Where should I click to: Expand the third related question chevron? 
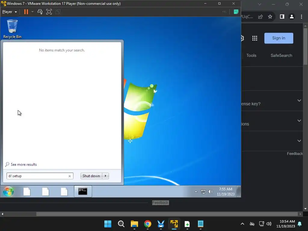(x=299, y=141)
